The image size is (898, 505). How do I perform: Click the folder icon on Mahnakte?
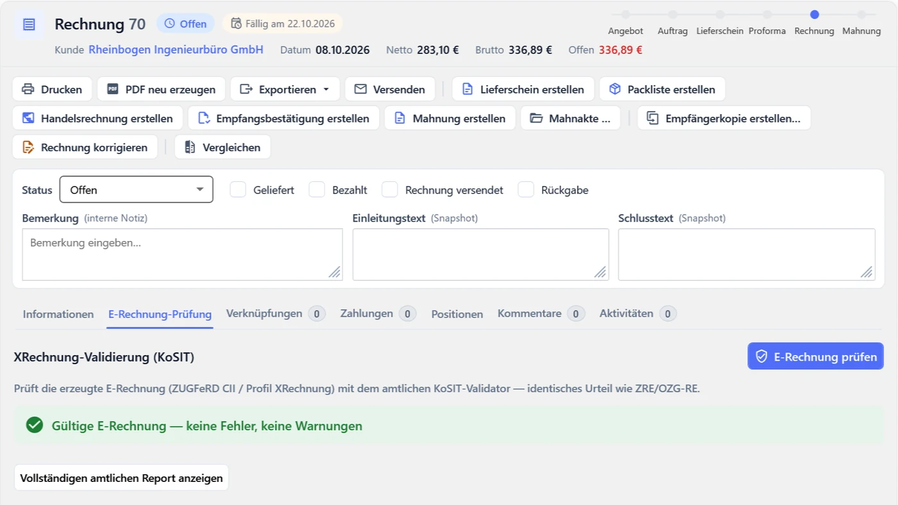[536, 118]
